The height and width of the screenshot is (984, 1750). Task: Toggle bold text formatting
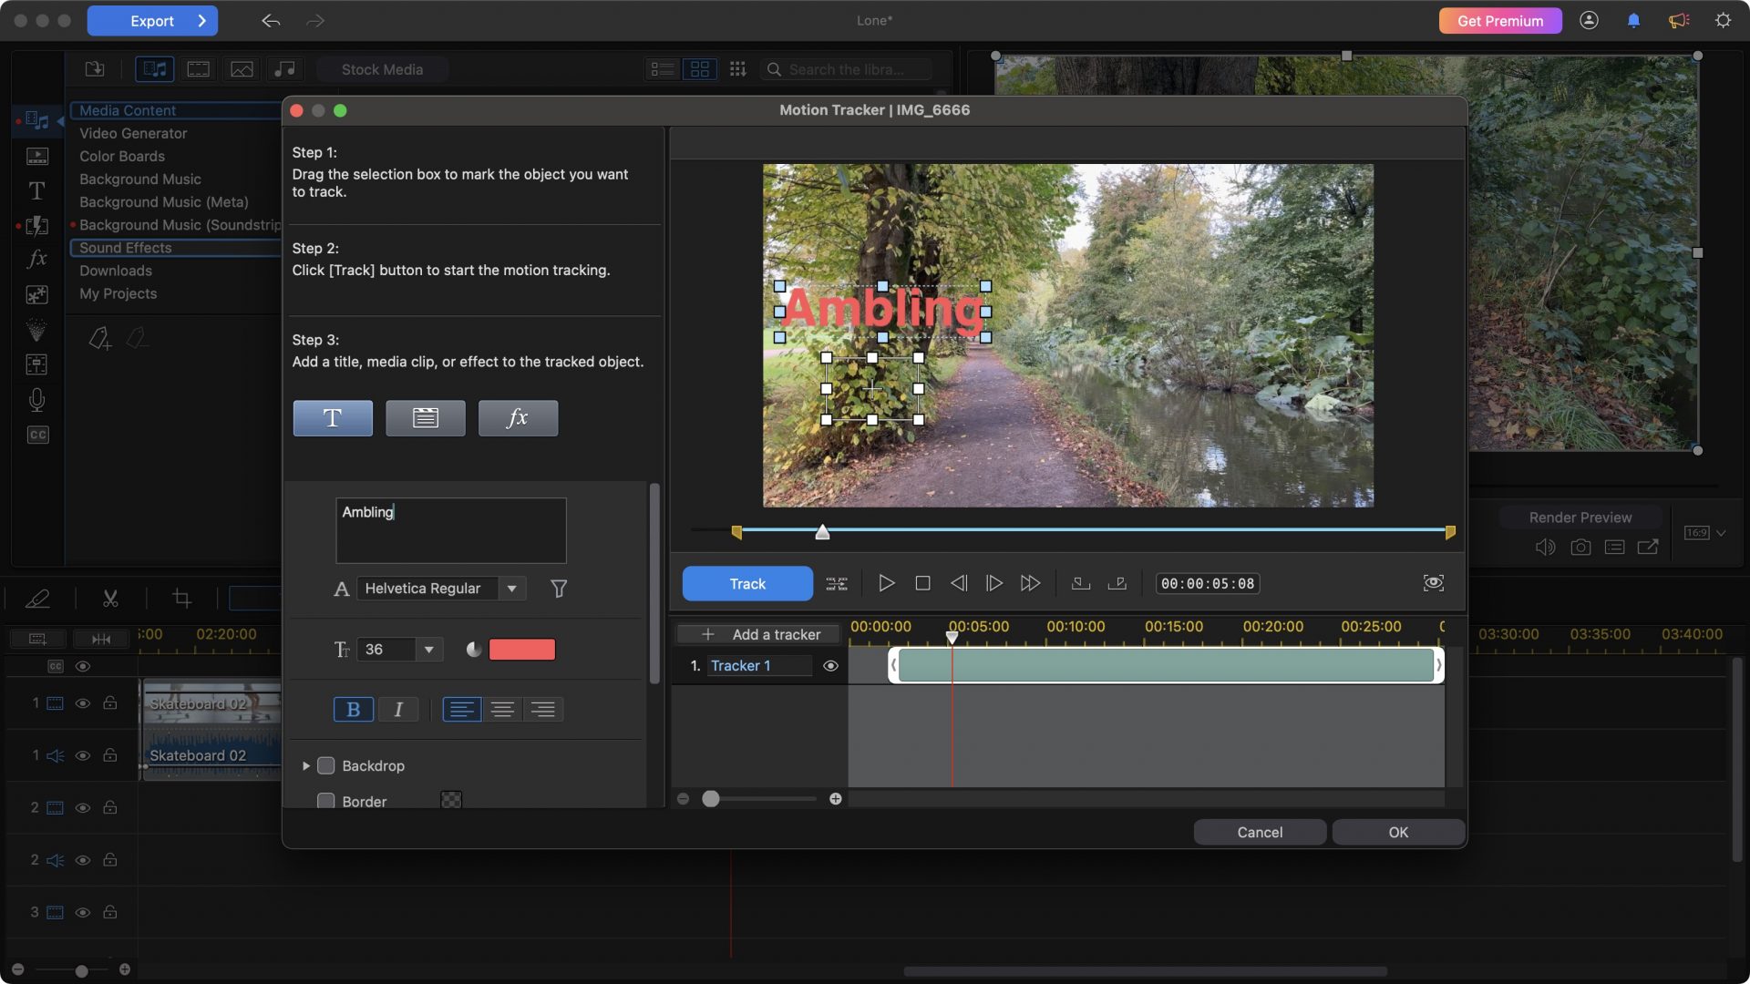pos(354,710)
